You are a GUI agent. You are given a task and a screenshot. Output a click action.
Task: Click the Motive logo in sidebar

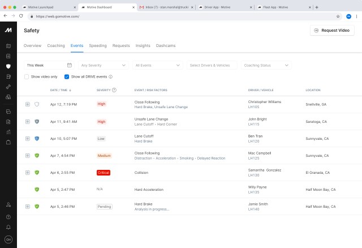pyautogui.click(x=8, y=29)
